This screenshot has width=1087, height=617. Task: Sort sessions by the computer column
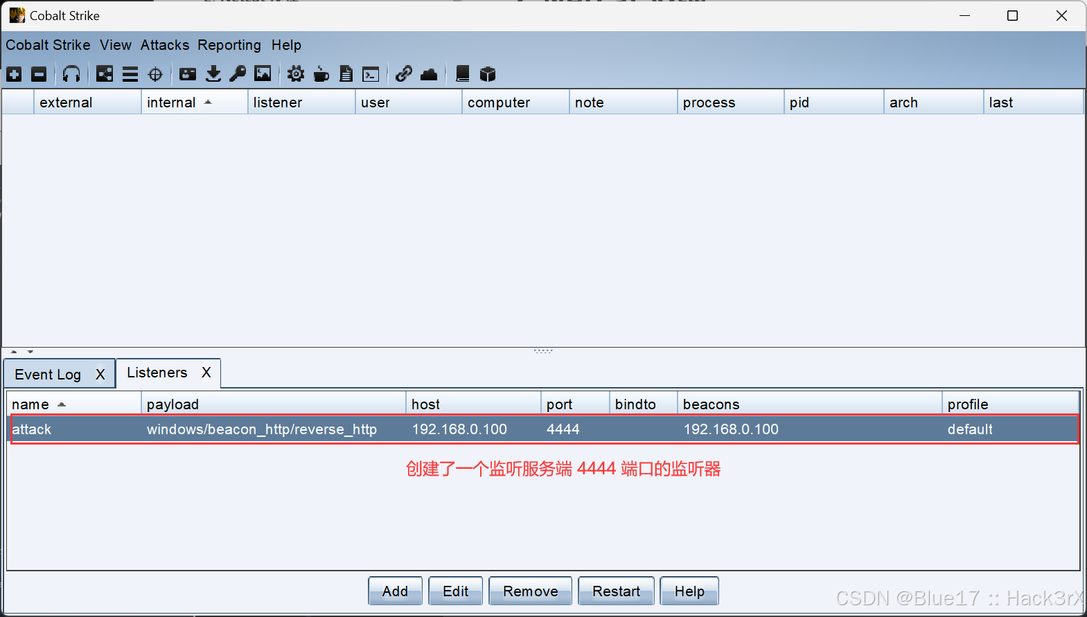[515, 102]
